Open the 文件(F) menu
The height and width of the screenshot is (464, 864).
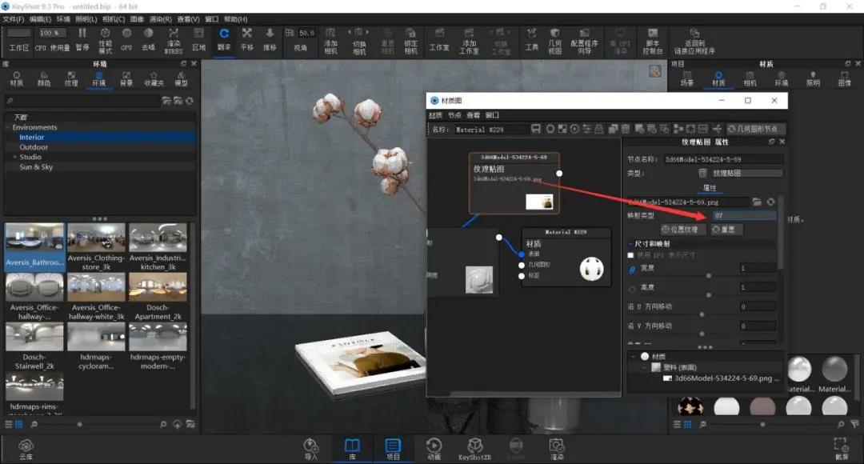(14, 19)
